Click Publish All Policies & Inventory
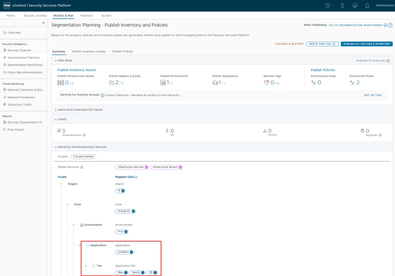This screenshot has width=395, height=276. click(x=366, y=44)
